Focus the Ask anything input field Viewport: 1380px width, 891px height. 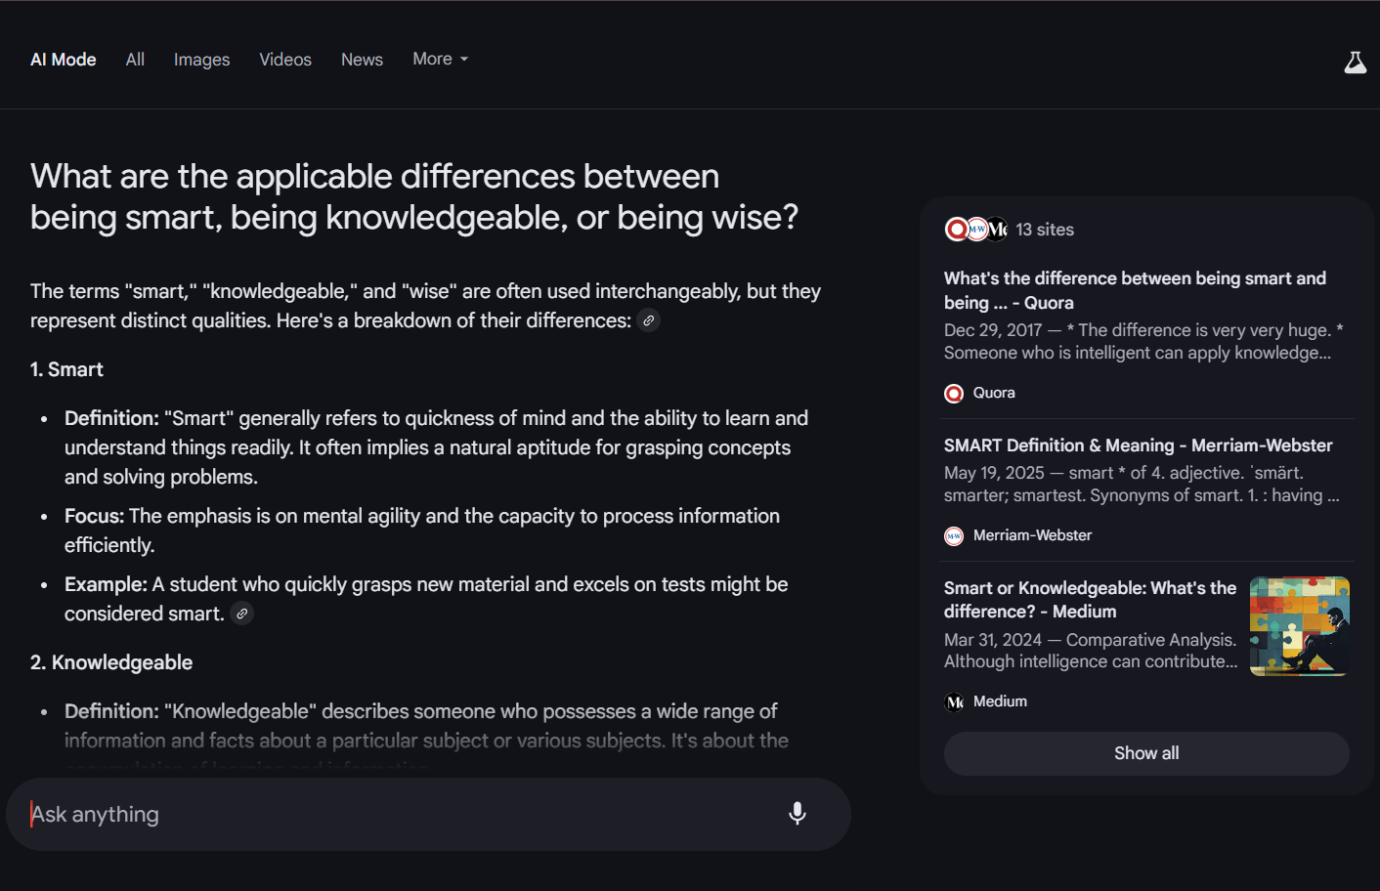391,814
